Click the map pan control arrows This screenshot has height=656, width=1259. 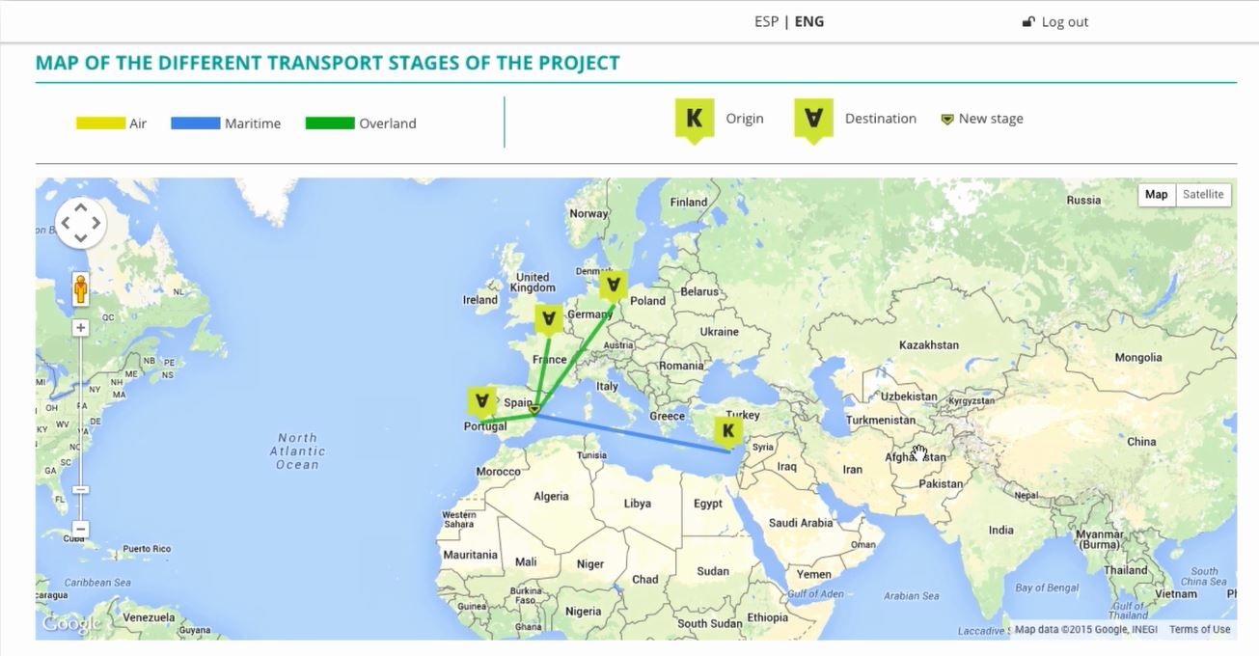[x=80, y=223]
